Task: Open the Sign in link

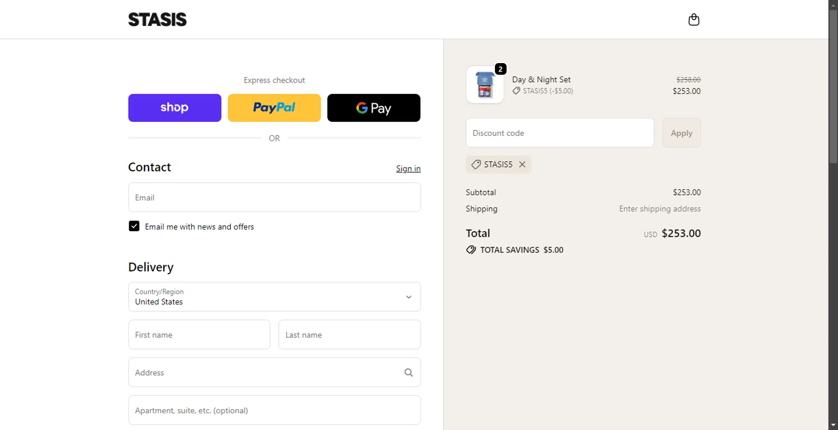Action: point(408,169)
